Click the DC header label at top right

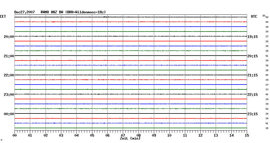[x=264, y=16]
